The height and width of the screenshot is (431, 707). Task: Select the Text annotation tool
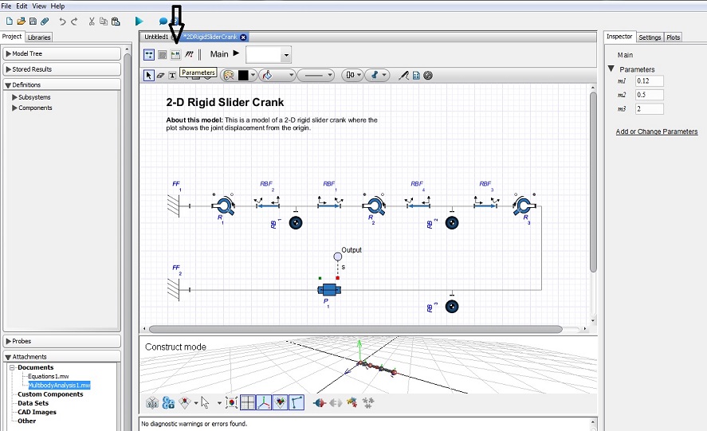click(x=172, y=76)
